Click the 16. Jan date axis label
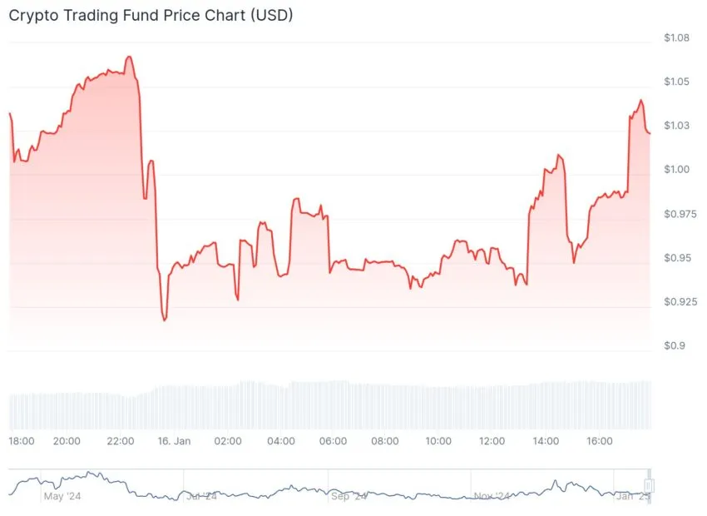 coord(174,441)
